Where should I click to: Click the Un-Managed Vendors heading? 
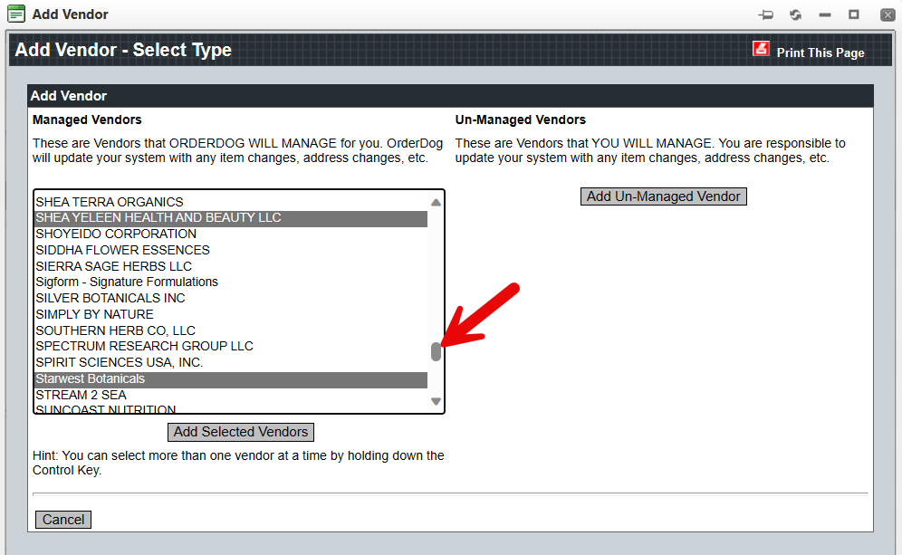[x=520, y=120]
